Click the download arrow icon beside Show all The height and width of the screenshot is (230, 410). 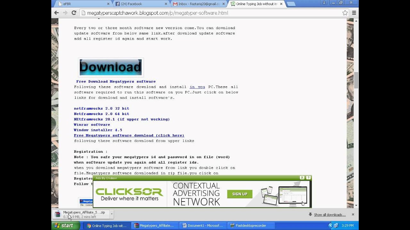click(x=310, y=214)
